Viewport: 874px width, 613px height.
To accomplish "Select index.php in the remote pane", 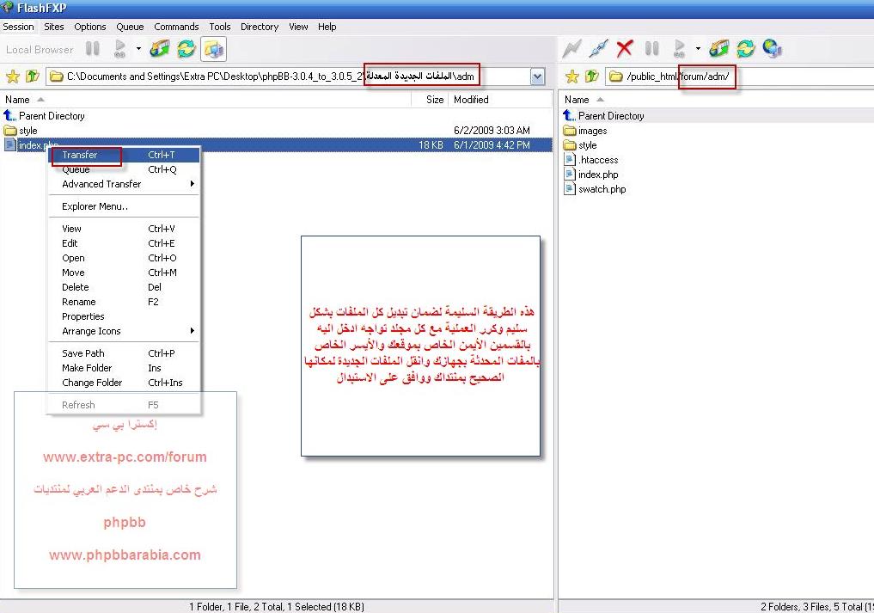I will point(591,175).
